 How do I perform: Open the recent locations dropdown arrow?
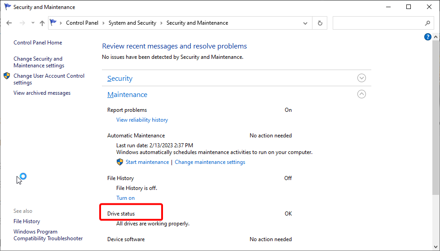point(33,23)
